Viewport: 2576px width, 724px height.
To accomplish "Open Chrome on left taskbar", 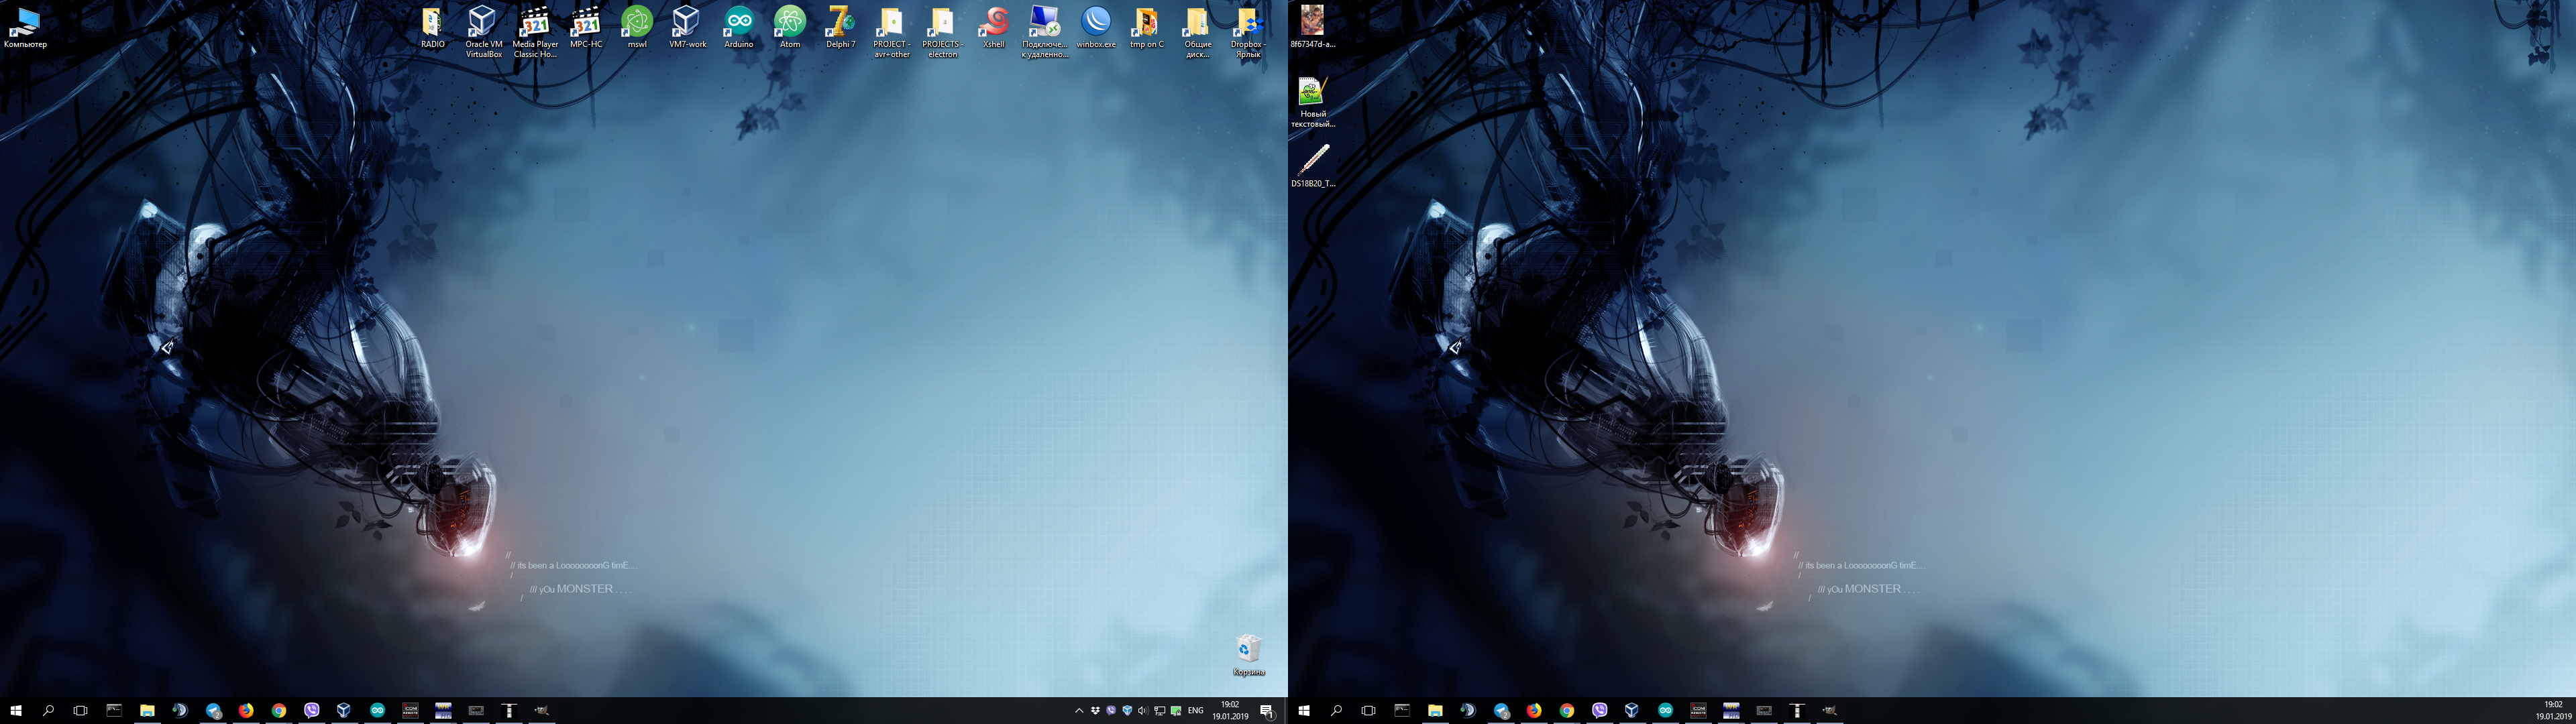I will coord(279,710).
